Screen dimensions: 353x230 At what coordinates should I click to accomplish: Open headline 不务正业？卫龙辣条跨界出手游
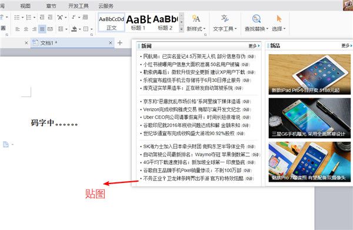[193, 178]
